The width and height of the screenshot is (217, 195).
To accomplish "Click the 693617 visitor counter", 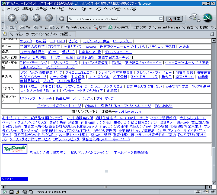I will click(x=15, y=179).
